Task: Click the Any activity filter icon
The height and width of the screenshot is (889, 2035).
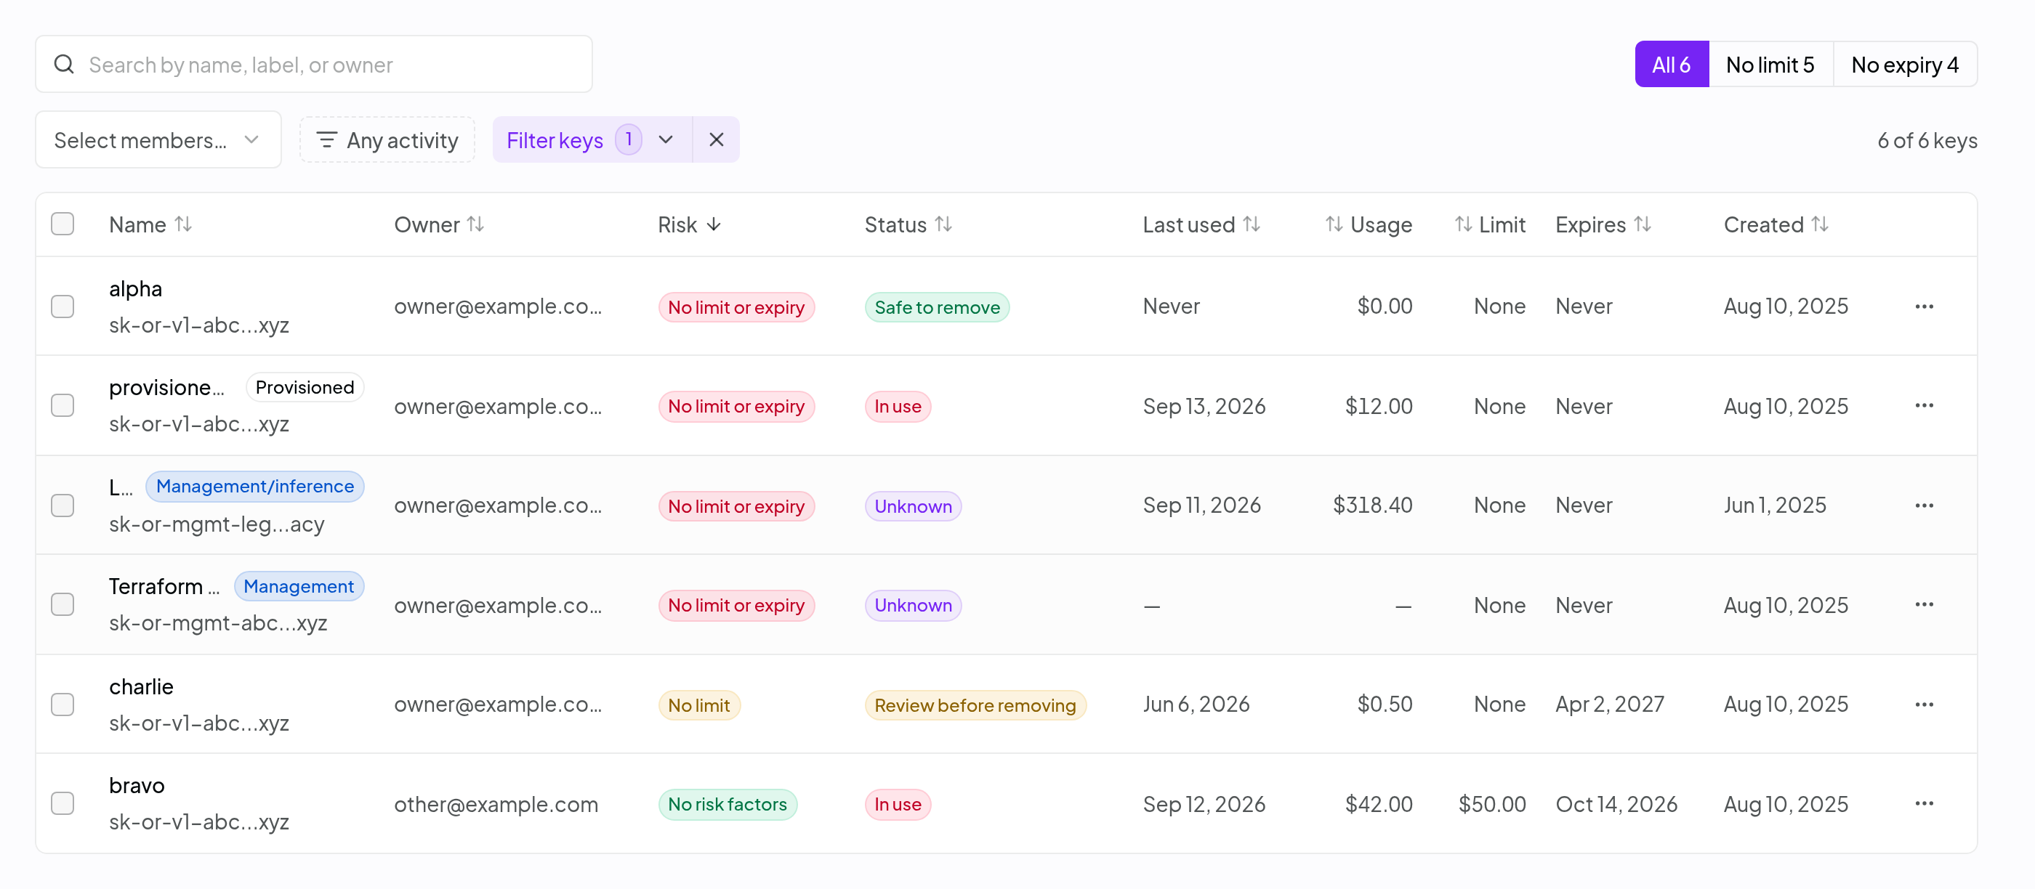Action: click(327, 139)
